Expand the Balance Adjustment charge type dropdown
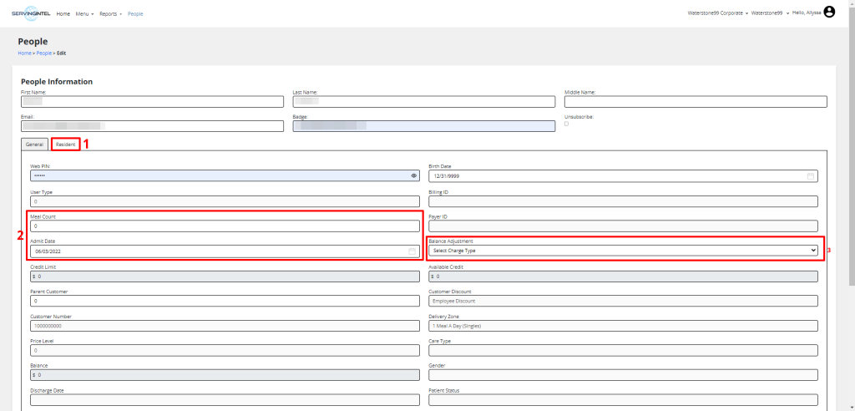Screen dimensions: 855x411 (622, 250)
